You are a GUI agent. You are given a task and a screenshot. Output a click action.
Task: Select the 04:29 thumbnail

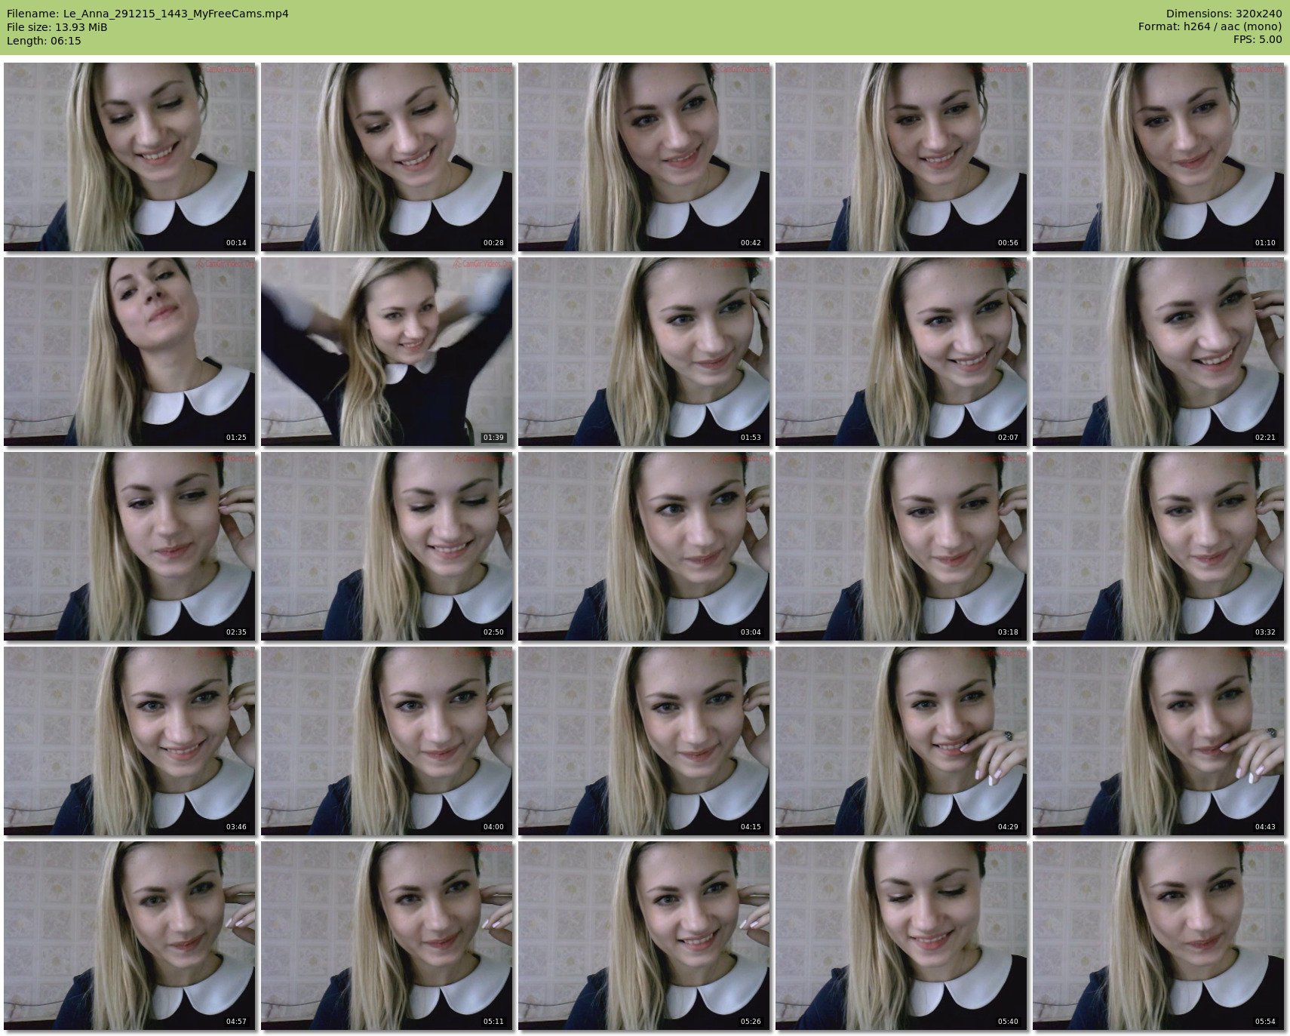click(901, 741)
